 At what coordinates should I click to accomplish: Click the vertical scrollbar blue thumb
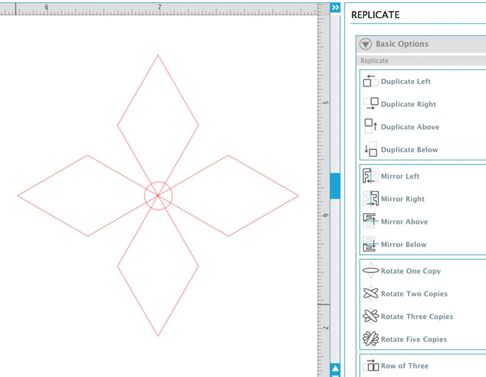tap(335, 186)
